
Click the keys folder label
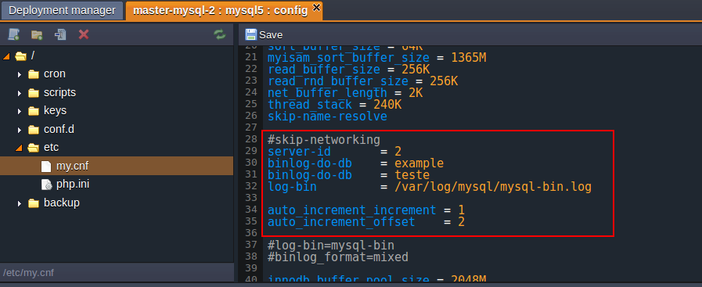55,110
